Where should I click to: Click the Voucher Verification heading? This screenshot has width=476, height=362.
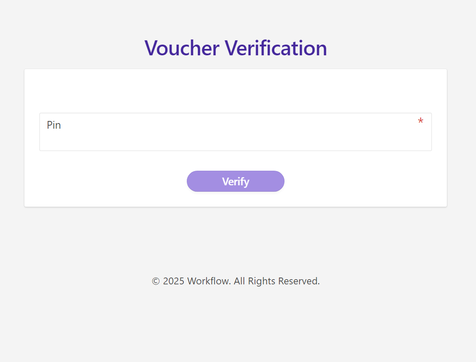tap(236, 48)
